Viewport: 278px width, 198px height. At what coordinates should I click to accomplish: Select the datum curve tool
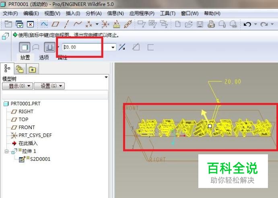[x=78, y=24]
